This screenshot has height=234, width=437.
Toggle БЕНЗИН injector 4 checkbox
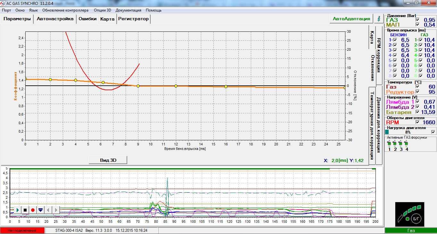click(x=395, y=55)
